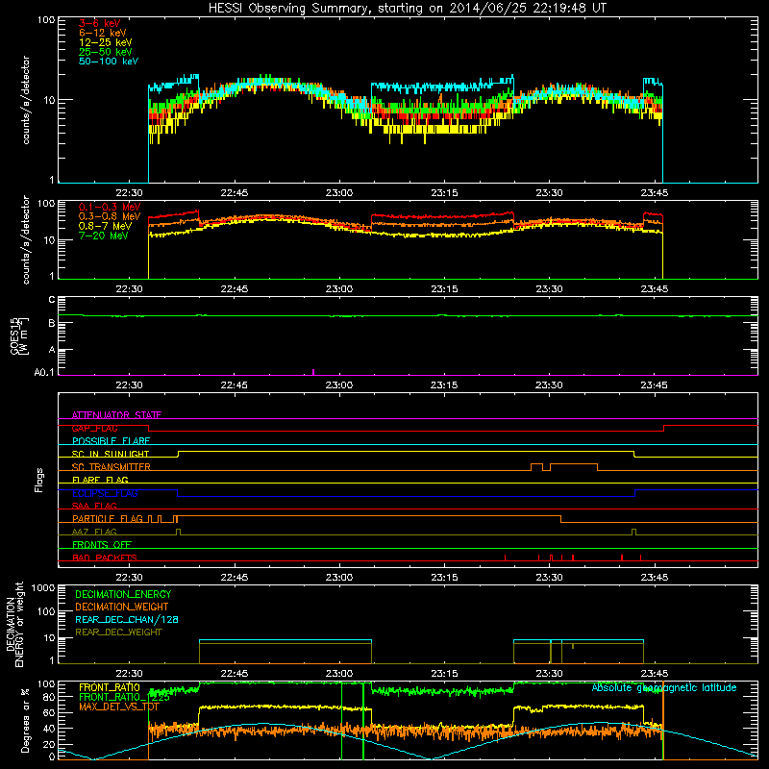Viewport: 769px width, 769px height.
Task: Click the REAR_DEC_WEIGHT legend label
Action: [118, 633]
